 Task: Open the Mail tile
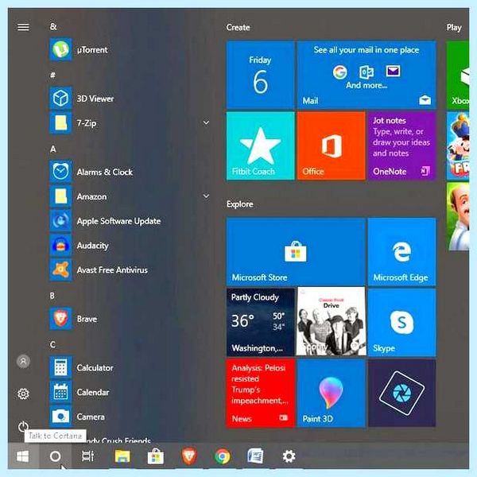pos(366,75)
